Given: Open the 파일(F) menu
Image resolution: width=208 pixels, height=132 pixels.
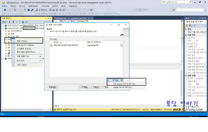Looking at the screenshot, I should click(x=4, y=6).
